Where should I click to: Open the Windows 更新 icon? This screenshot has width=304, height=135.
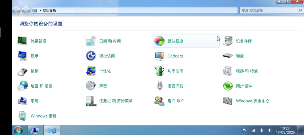click(22, 116)
